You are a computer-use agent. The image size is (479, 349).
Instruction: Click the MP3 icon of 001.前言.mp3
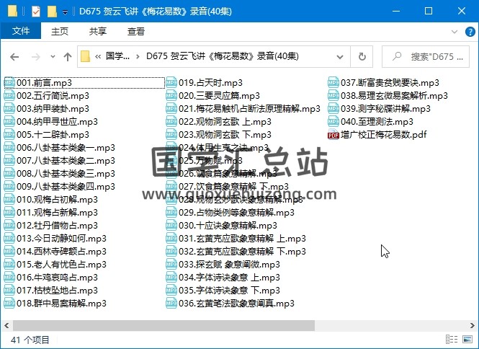click(9, 83)
